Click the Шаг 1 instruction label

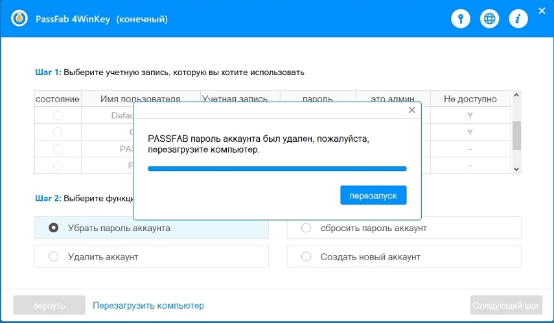pos(170,72)
